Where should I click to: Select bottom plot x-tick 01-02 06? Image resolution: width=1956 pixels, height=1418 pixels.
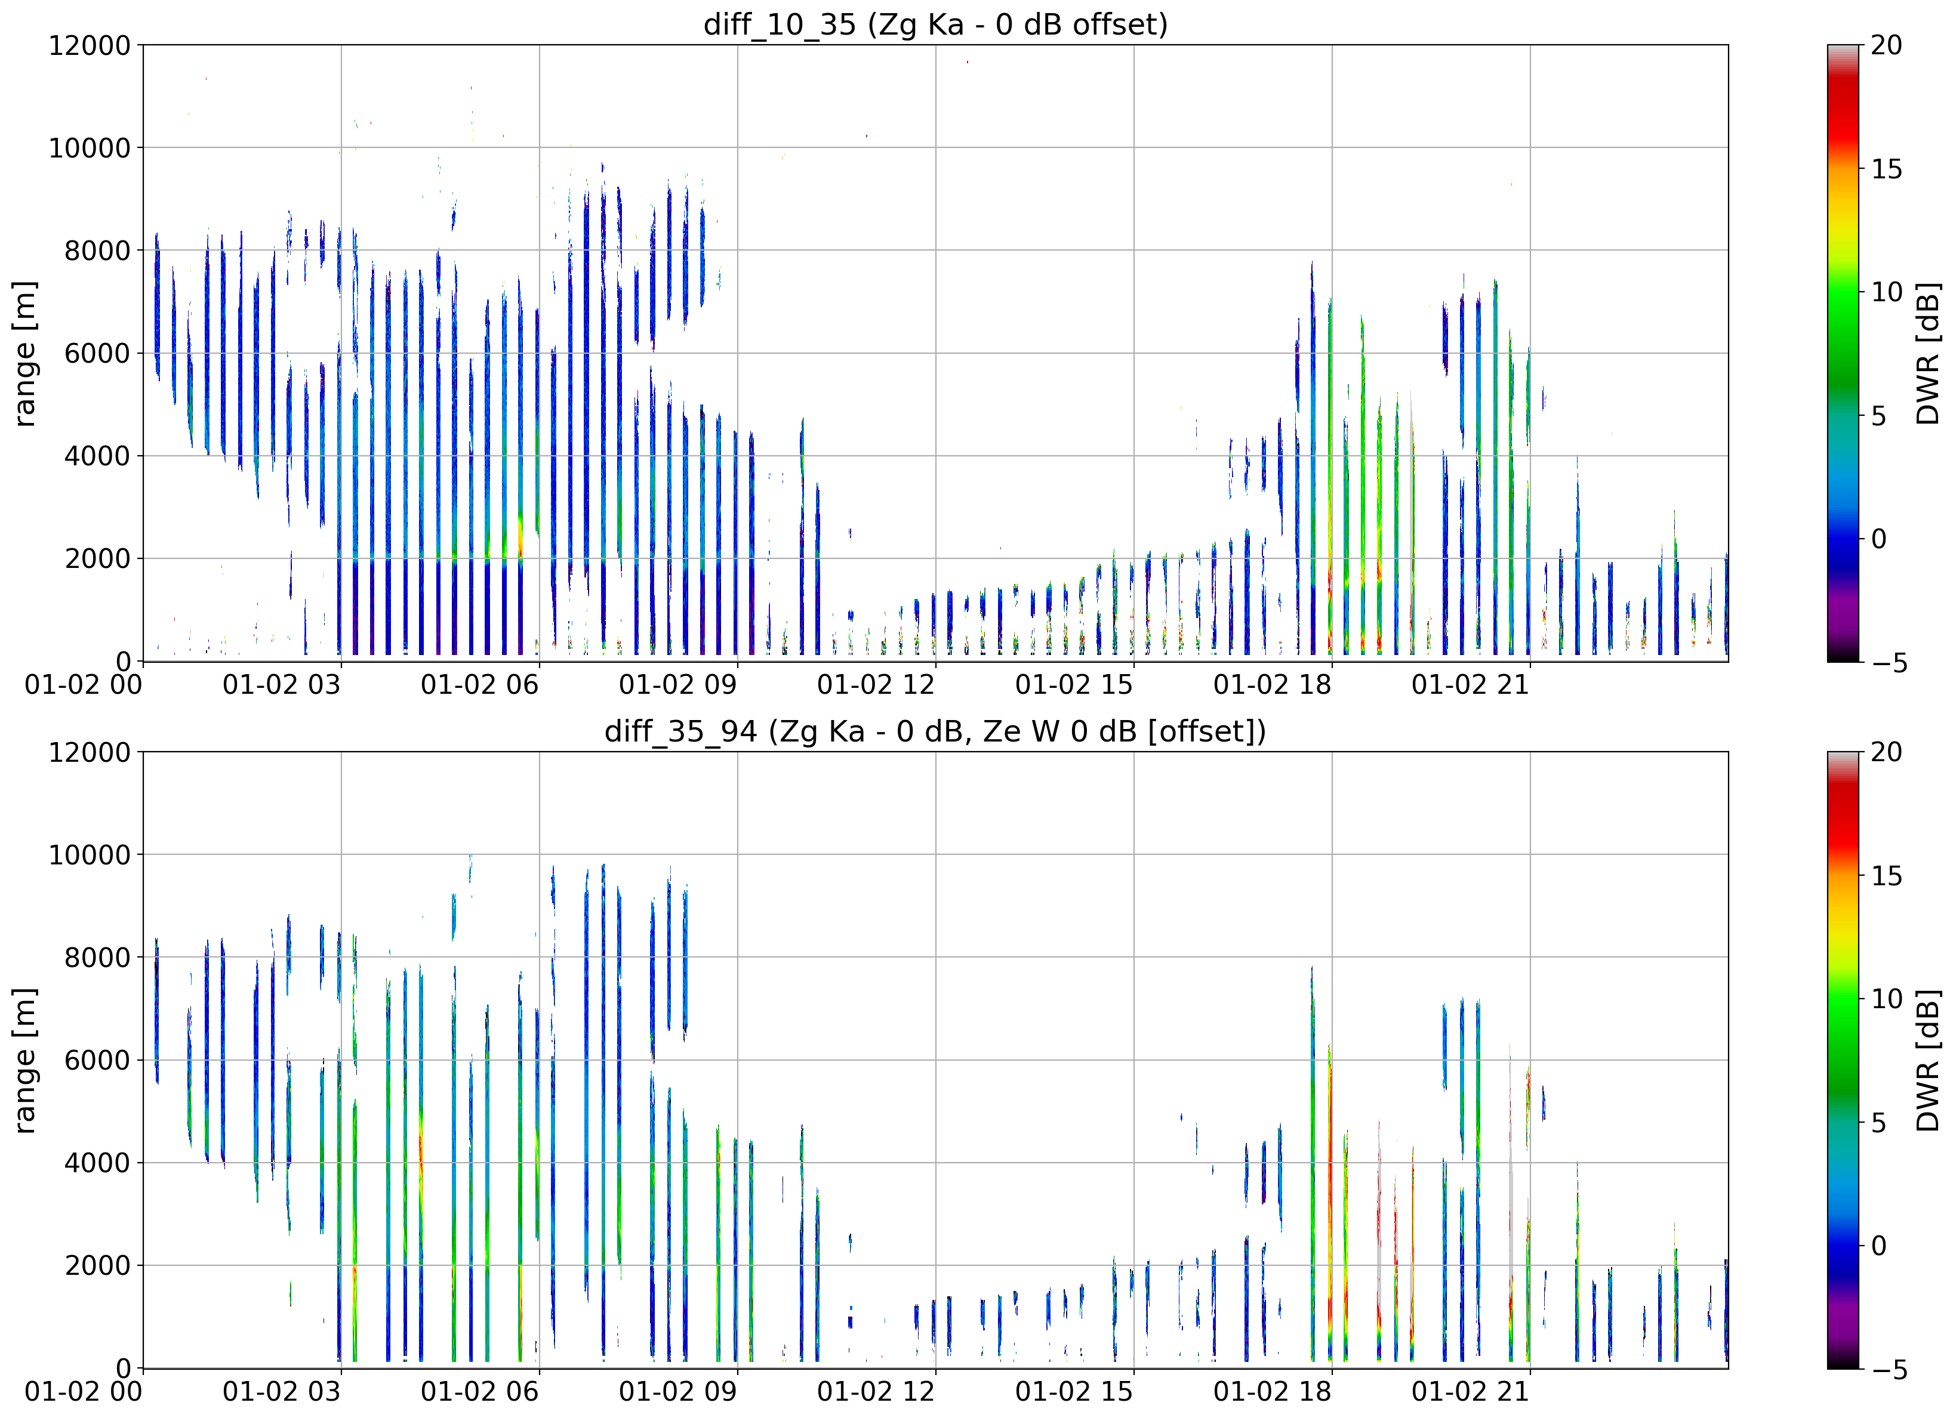[x=479, y=1391]
